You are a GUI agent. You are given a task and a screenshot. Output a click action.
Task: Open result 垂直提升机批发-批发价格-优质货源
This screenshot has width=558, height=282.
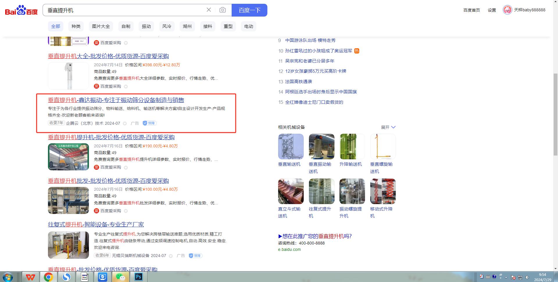108,181
